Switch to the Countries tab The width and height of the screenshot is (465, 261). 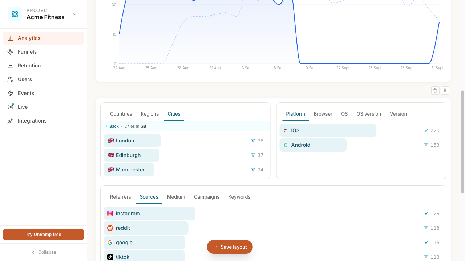[121, 114]
